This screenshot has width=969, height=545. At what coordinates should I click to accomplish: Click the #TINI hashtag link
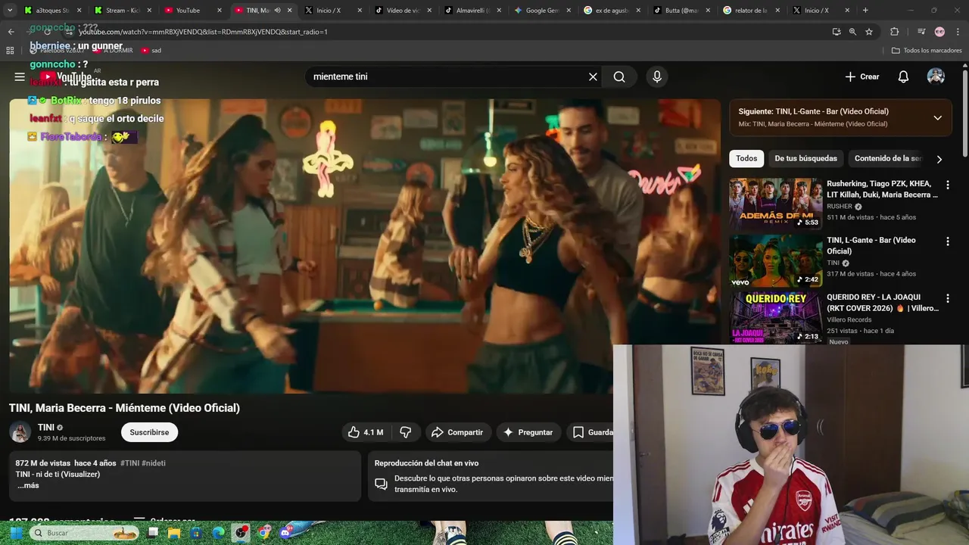[129, 462]
